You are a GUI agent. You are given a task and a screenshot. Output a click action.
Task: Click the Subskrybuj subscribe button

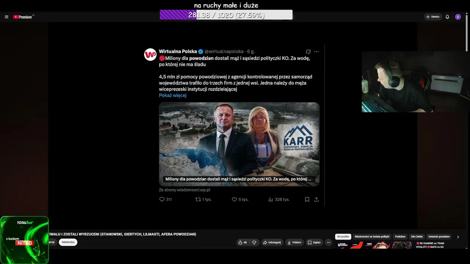68,242
